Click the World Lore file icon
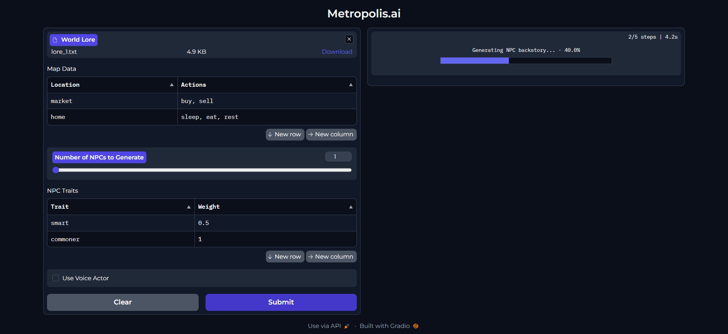This screenshot has height=334, width=728. [55, 40]
